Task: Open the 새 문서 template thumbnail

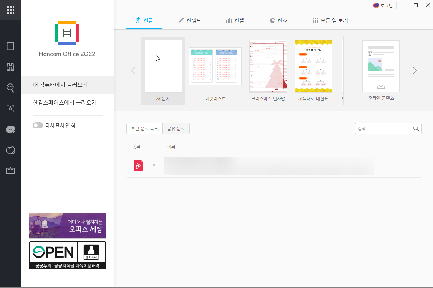Action: 163,66
